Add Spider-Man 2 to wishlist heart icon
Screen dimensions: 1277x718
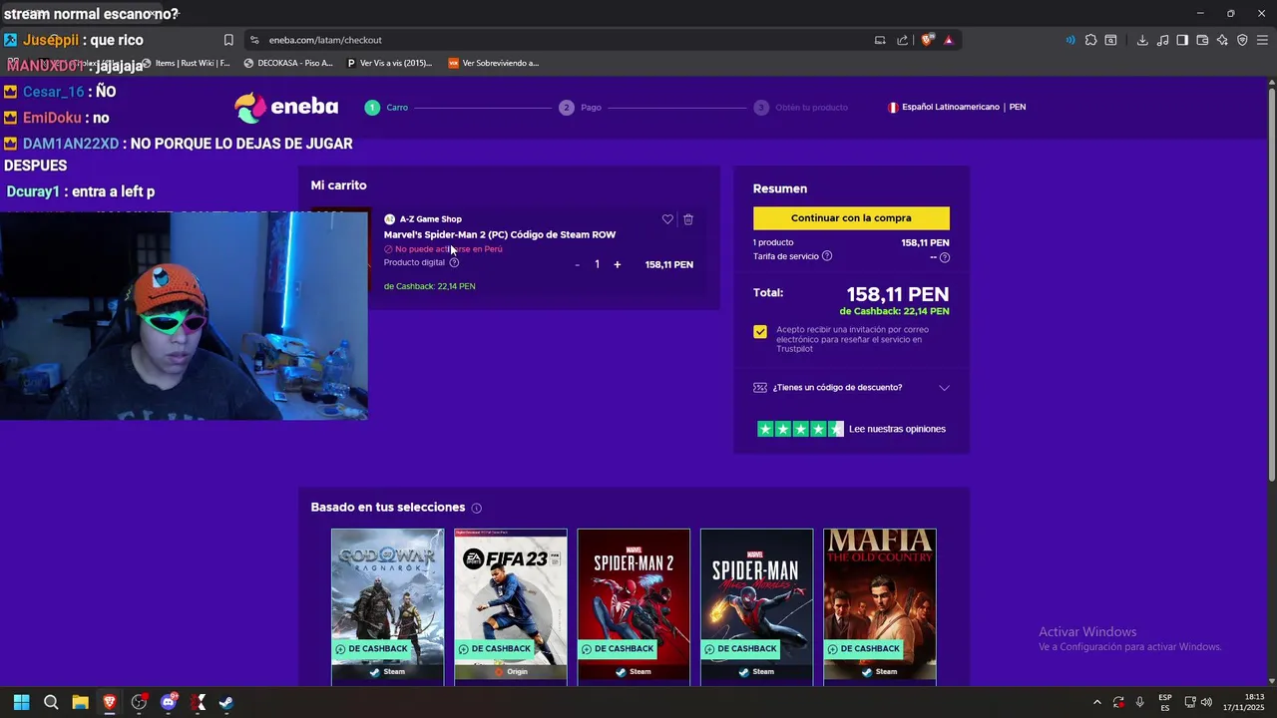coord(667,219)
